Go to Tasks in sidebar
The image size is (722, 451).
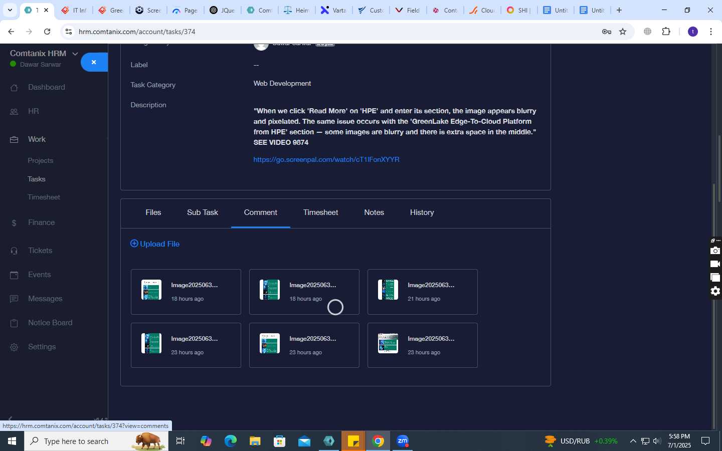(x=36, y=179)
